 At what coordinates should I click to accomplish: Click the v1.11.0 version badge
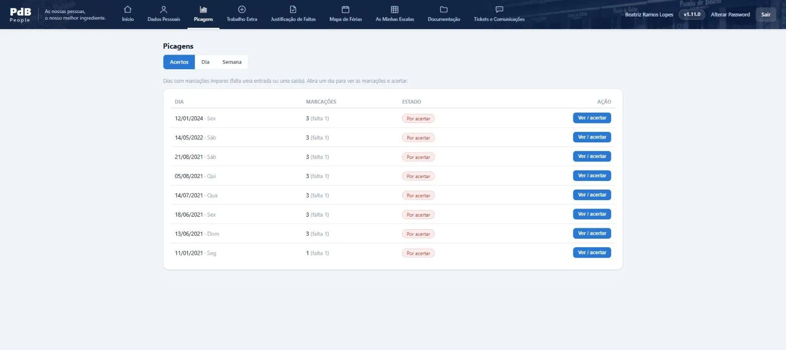click(692, 15)
